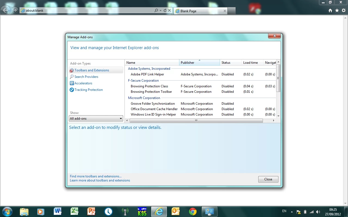Select Adobe PDF Link Helper add-on

(201, 74)
